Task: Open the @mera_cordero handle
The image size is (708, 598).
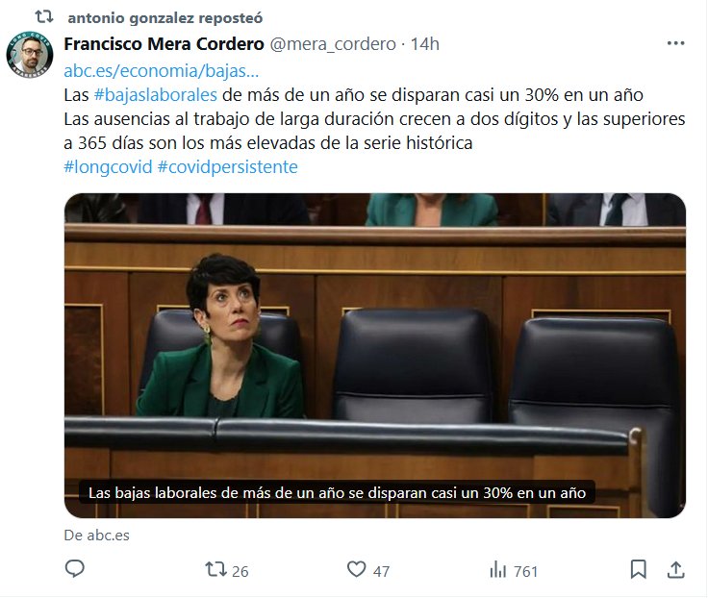Action: pyautogui.click(x=333, y=44)
